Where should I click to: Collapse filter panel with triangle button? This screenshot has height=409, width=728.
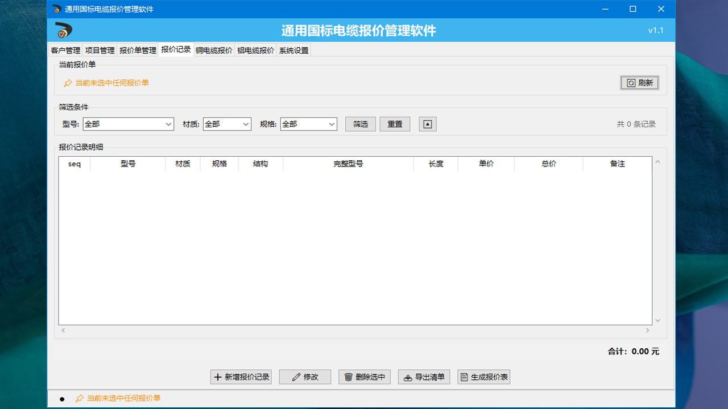(428, 124)
